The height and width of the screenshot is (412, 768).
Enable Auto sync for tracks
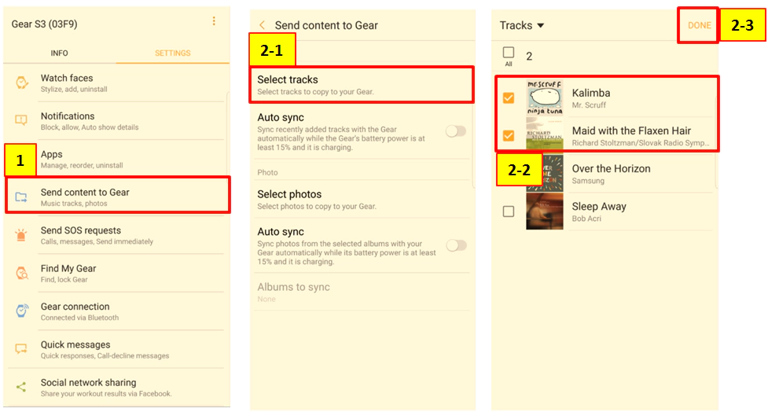pyautogui.click(x=455, y=131)
